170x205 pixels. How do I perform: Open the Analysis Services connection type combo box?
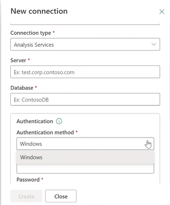(85, 44)
